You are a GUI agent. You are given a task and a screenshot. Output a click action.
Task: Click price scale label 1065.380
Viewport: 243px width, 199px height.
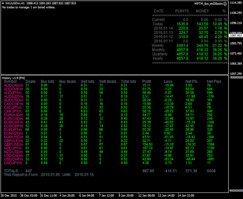click(x=236, y=63)
